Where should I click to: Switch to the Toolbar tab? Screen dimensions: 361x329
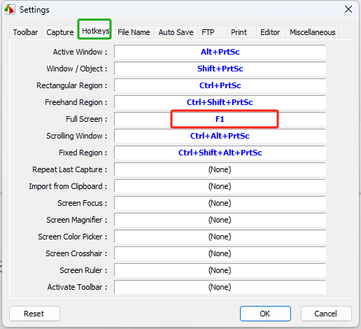[25, 32]
